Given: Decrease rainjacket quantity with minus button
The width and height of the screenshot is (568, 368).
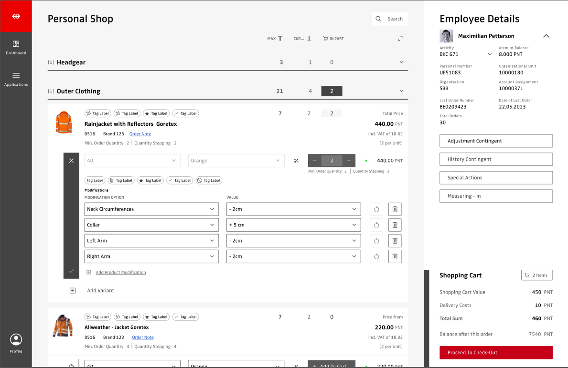Looking at the screenshot, I should [x=315, y=161].
